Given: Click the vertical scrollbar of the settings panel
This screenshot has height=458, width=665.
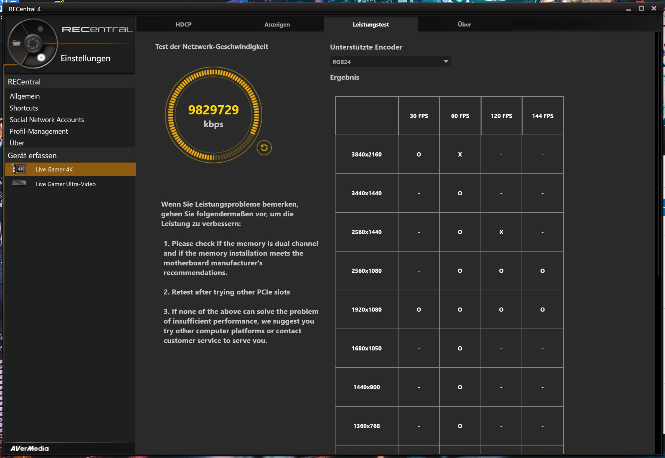Looking at the screenshot, I should click(x=658, y=154).
